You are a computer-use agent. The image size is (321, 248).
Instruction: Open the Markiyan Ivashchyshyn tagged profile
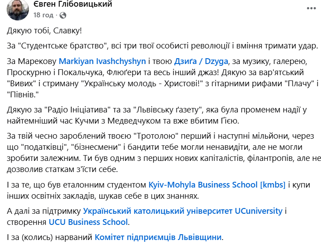click(x=98, y=60)
